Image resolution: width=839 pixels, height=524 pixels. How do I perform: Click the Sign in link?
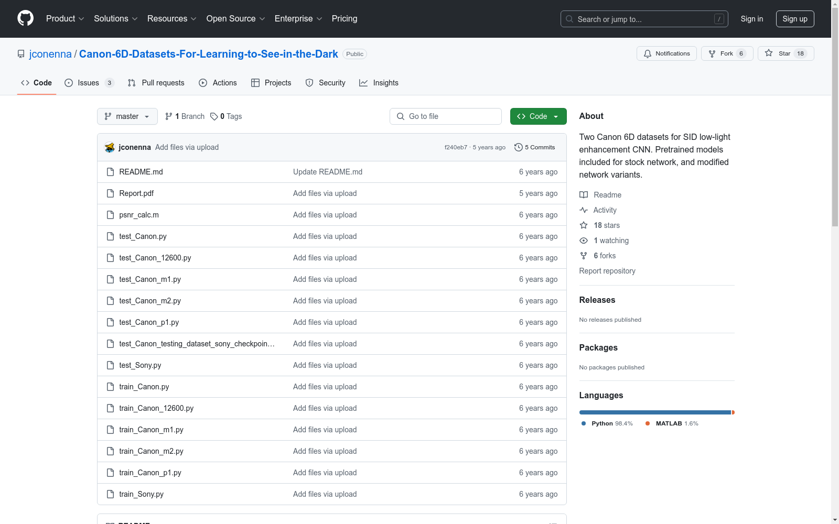click(x=752, y=19)
